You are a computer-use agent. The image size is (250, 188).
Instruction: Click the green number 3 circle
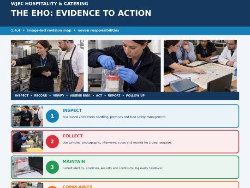pyautogui.click(x=52, y=167)
